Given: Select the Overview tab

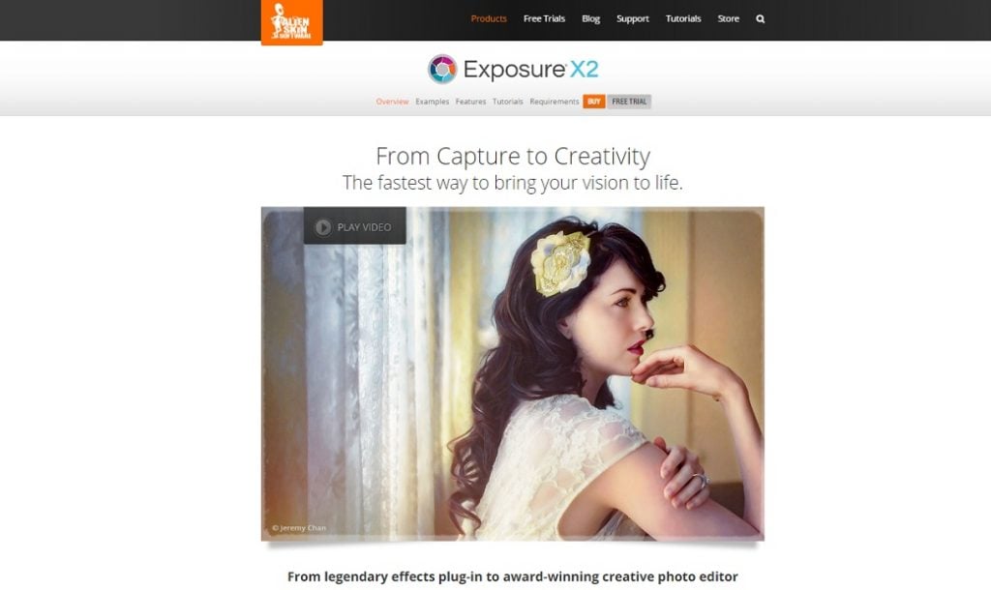Looking at the screenshot, I should (x=391, y=101).
